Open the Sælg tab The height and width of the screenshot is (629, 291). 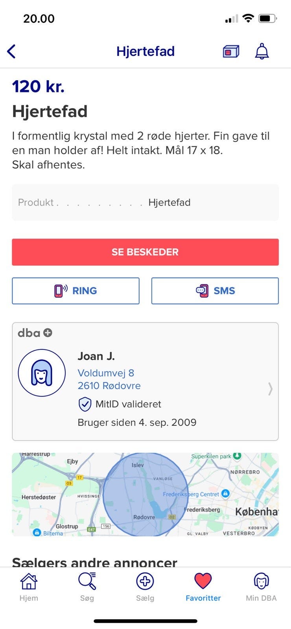pyautogui.click(x=145, y=587)
